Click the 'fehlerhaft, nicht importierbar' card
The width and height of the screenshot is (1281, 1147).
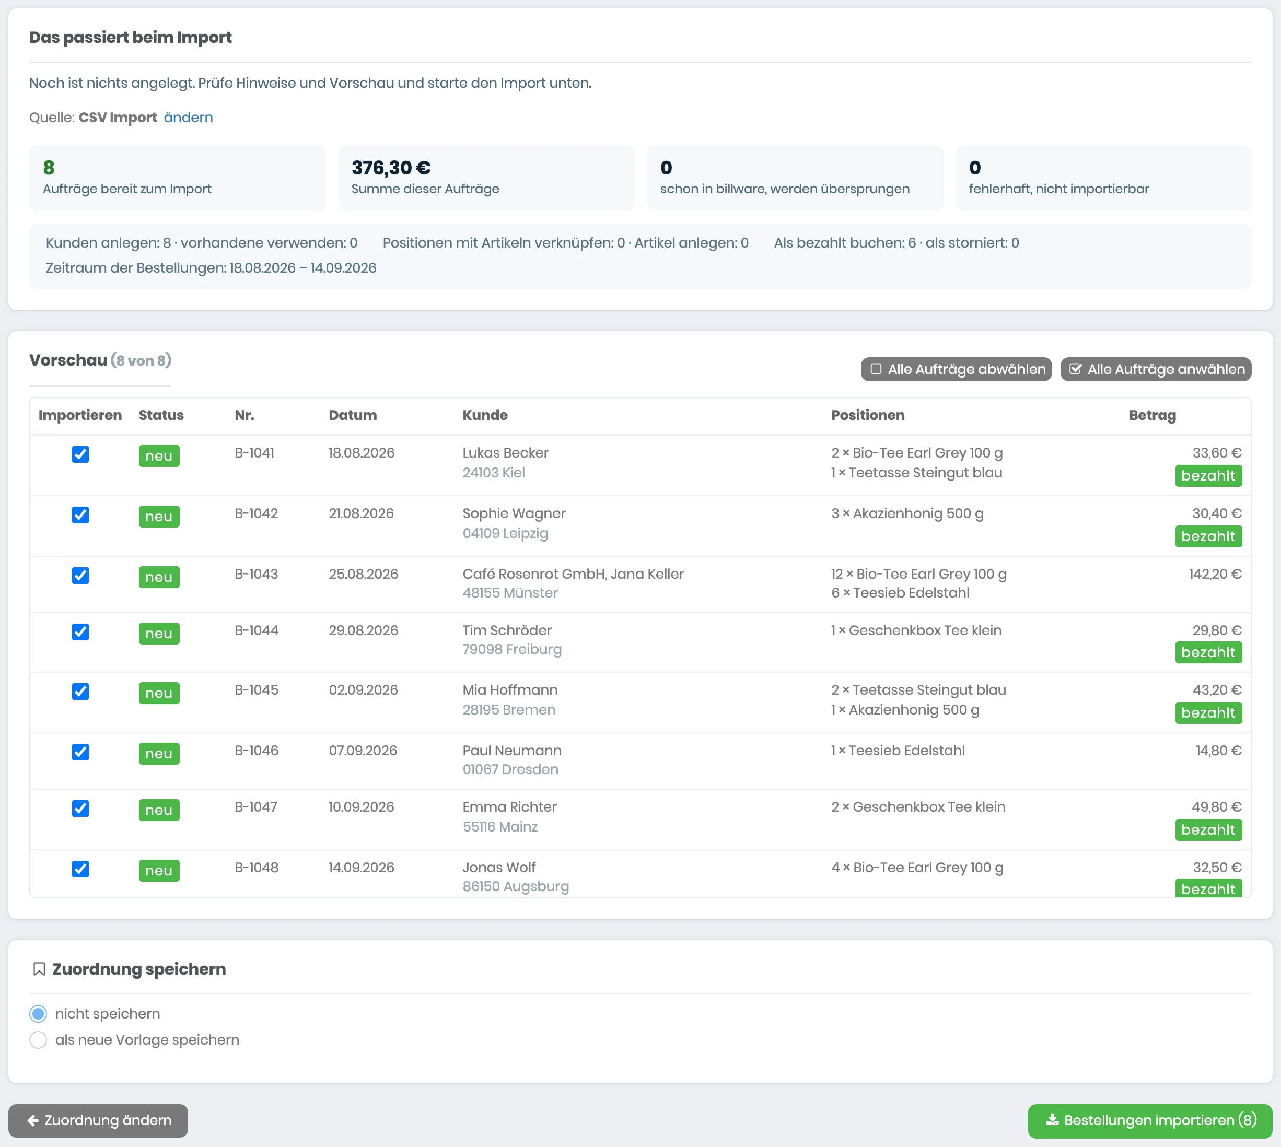1103,178
